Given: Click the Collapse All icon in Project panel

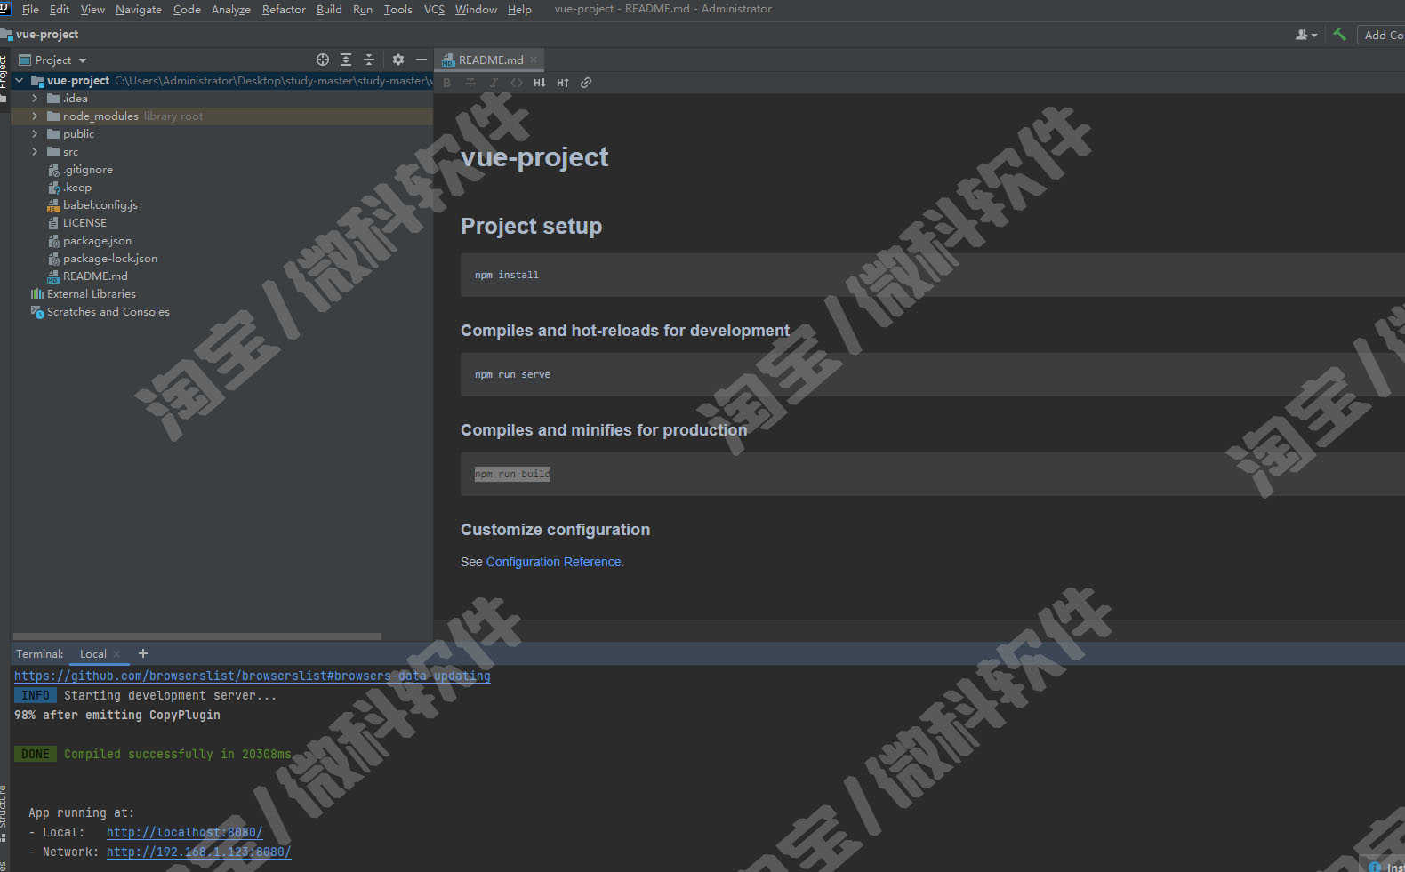Looking at the screenshot, I should [369, 60].
